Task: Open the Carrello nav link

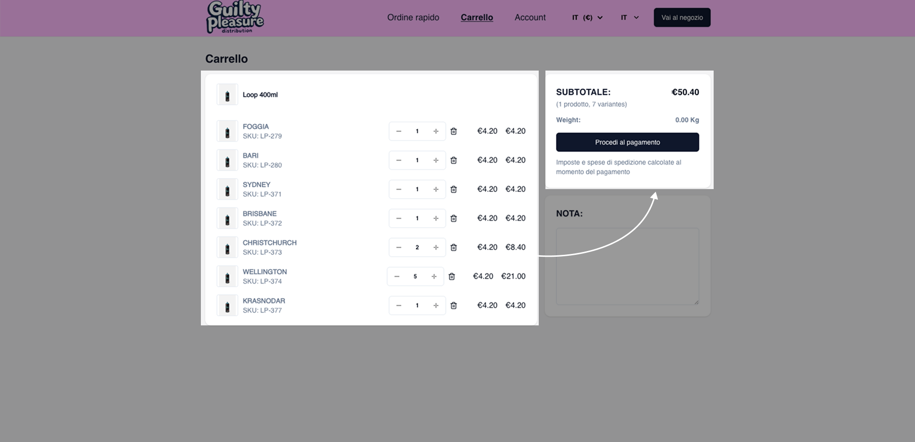Action: pyautogui.click(x=477, y=17)
